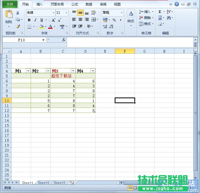Click the 文件 file button
Viewport: 200px width, 193px height.
[10, 4]
